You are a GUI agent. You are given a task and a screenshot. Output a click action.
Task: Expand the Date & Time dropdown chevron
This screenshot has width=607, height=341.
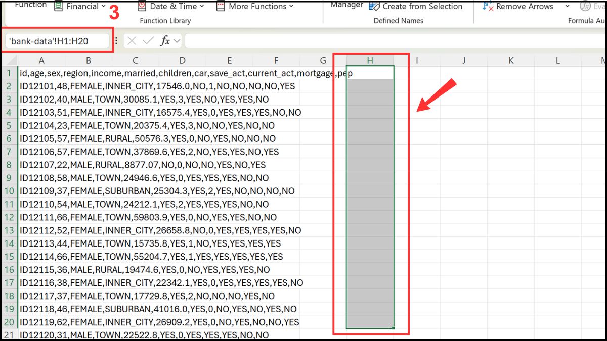(202, 6)
